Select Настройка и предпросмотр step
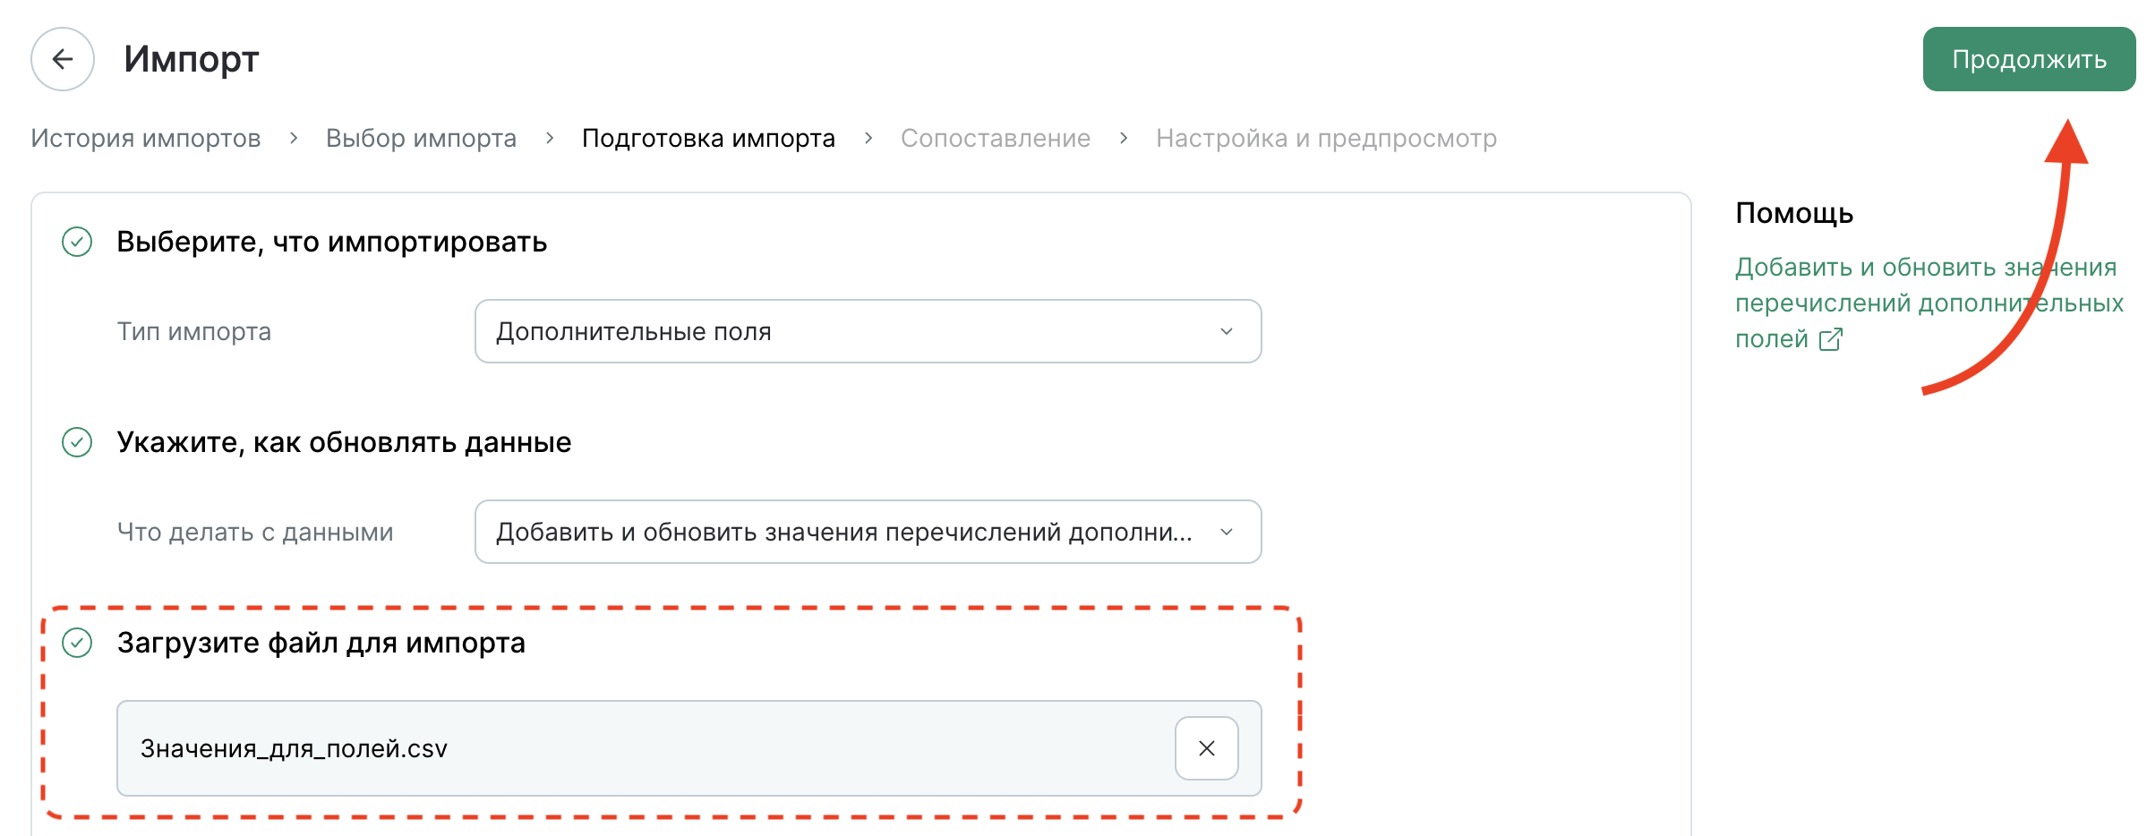 coord(1326,138)
